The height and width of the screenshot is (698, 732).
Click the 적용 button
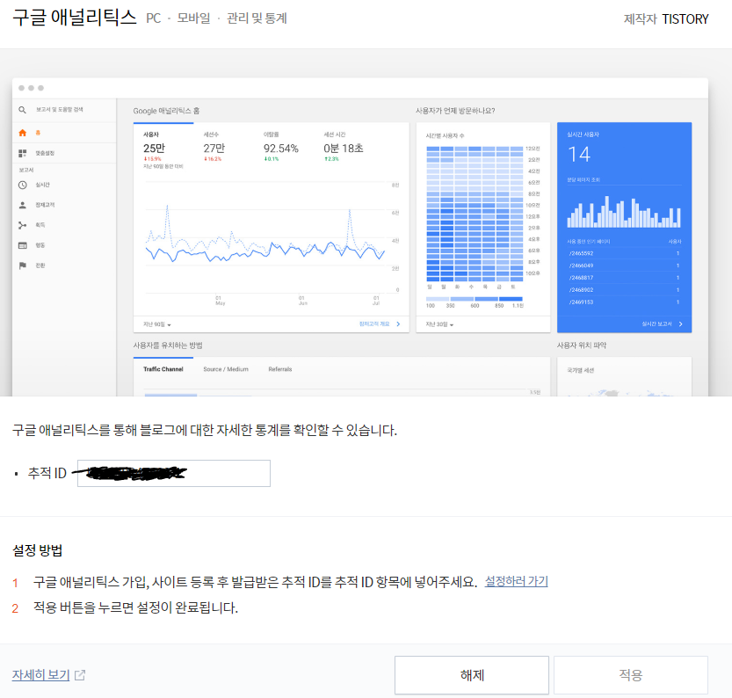point(631,674)
